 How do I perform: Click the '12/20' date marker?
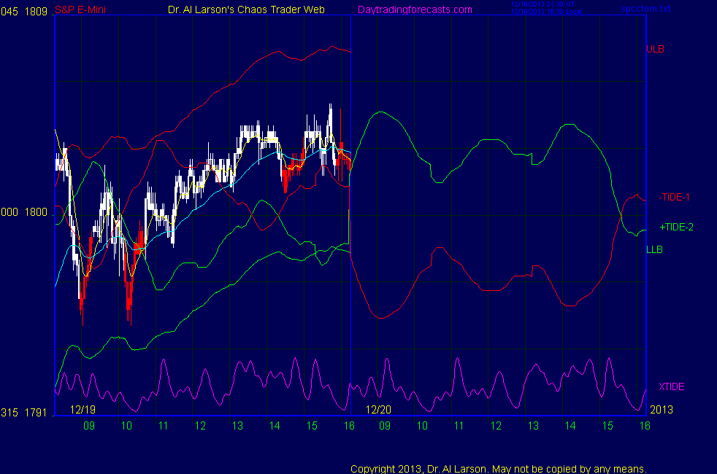coord(378,410)
